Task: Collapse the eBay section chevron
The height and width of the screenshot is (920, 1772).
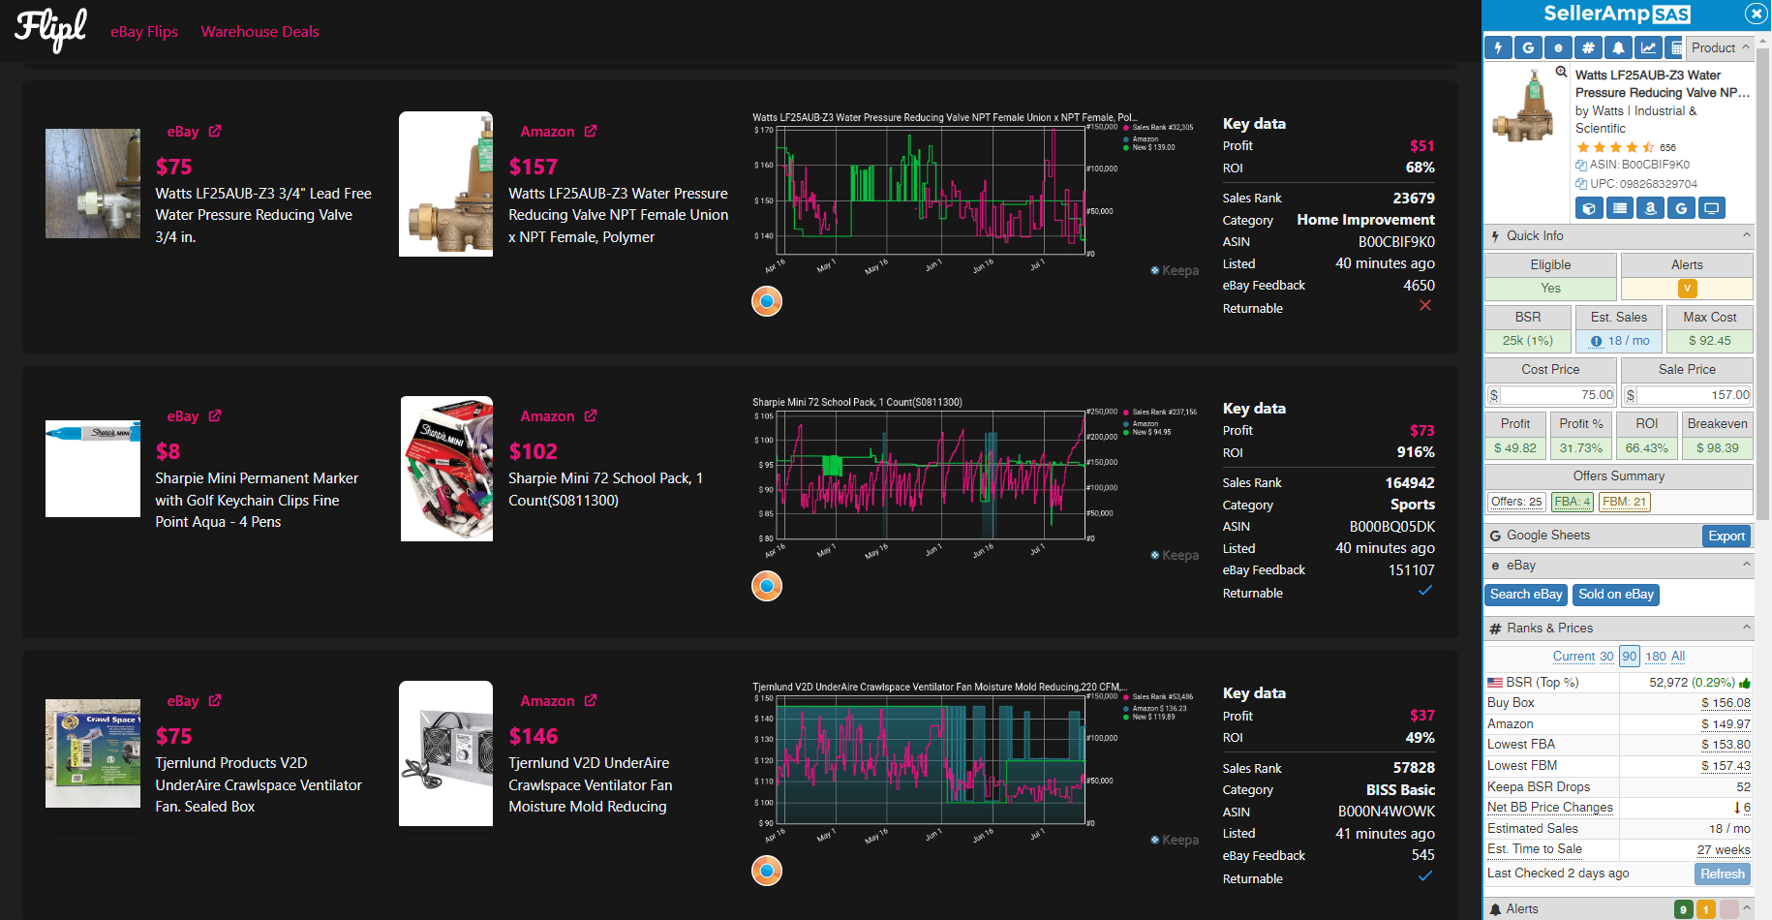Action: 1747,565
